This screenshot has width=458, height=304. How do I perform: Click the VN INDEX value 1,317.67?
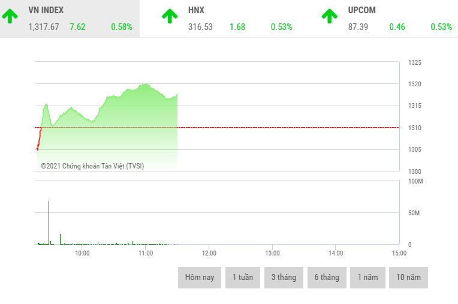point(44,27)
